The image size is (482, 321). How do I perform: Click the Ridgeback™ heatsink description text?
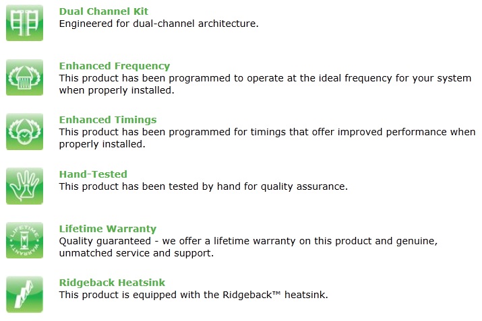193,295
